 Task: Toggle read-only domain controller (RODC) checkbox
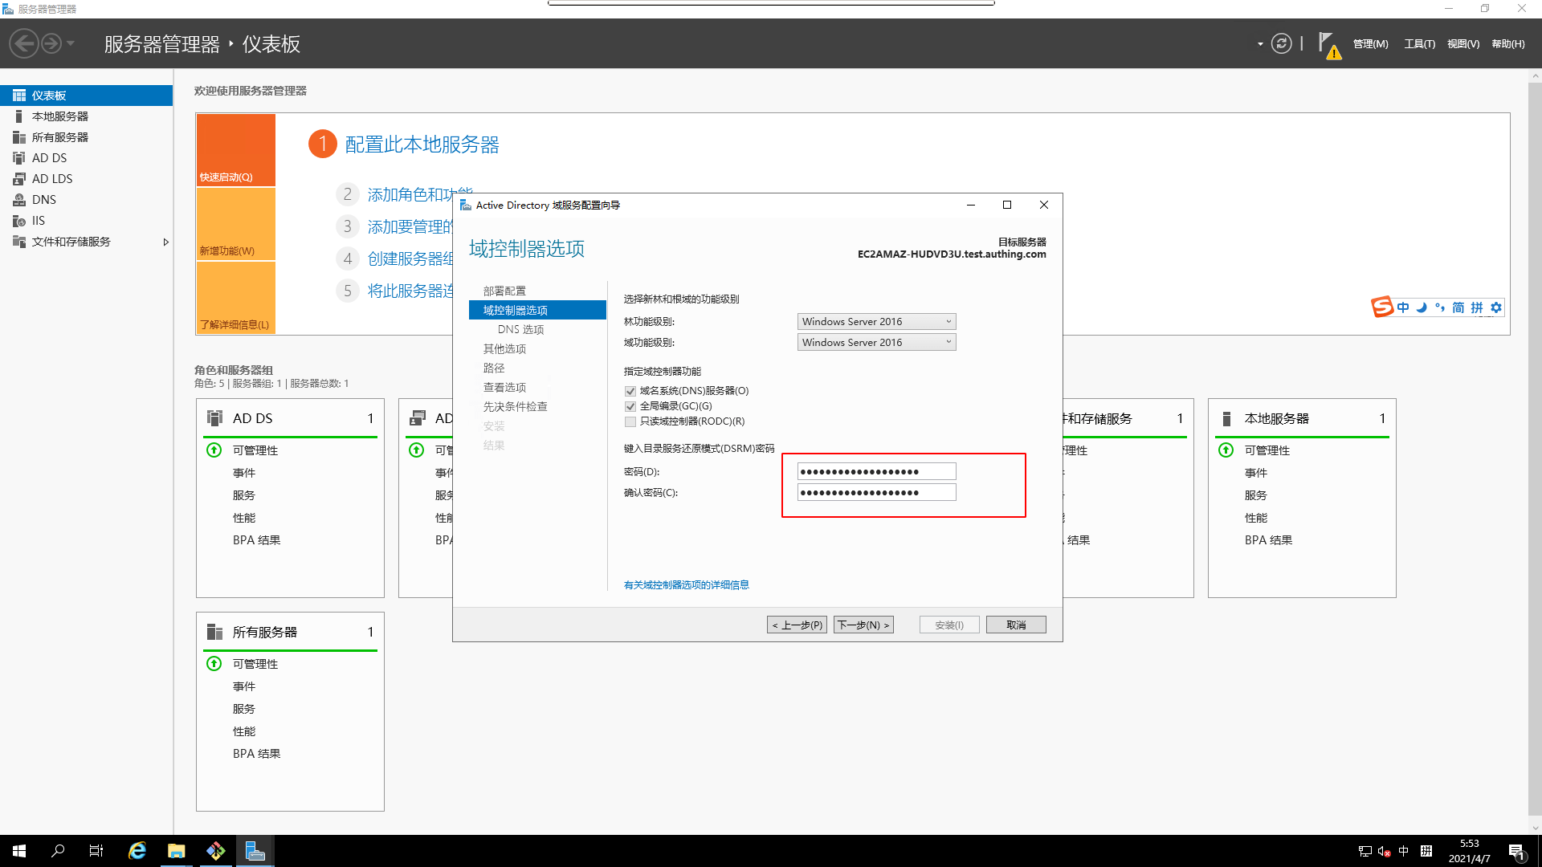[630, 421]
